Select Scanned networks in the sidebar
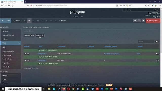This screenshot has height=91, width=162. pyautogui.click(x=11, y=51)
